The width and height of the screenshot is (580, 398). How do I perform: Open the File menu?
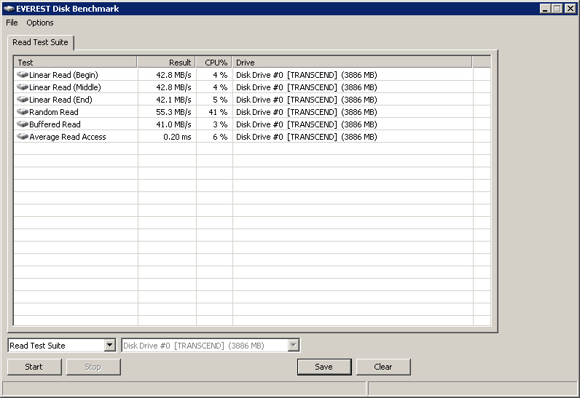coord(12,23)
